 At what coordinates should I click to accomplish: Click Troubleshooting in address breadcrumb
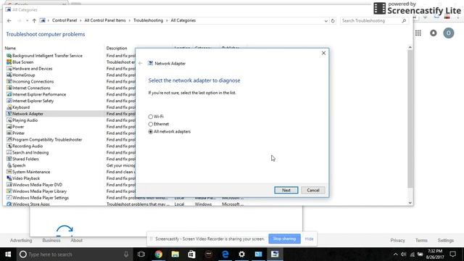[148, 20]
